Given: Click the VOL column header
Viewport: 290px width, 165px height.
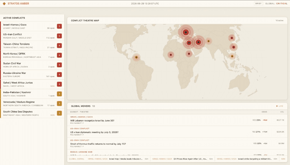Looking at the screenshot, I should pyautogui.click(x=282, y=112).
